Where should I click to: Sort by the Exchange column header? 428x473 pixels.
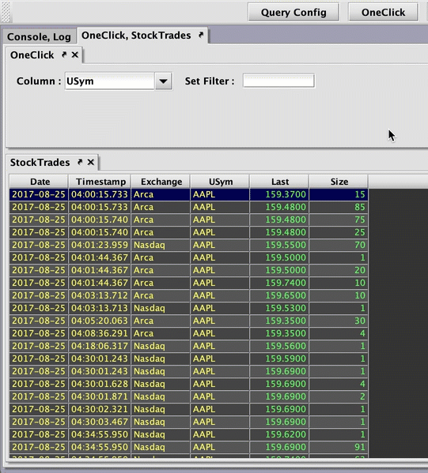click(x=161, y=182)
